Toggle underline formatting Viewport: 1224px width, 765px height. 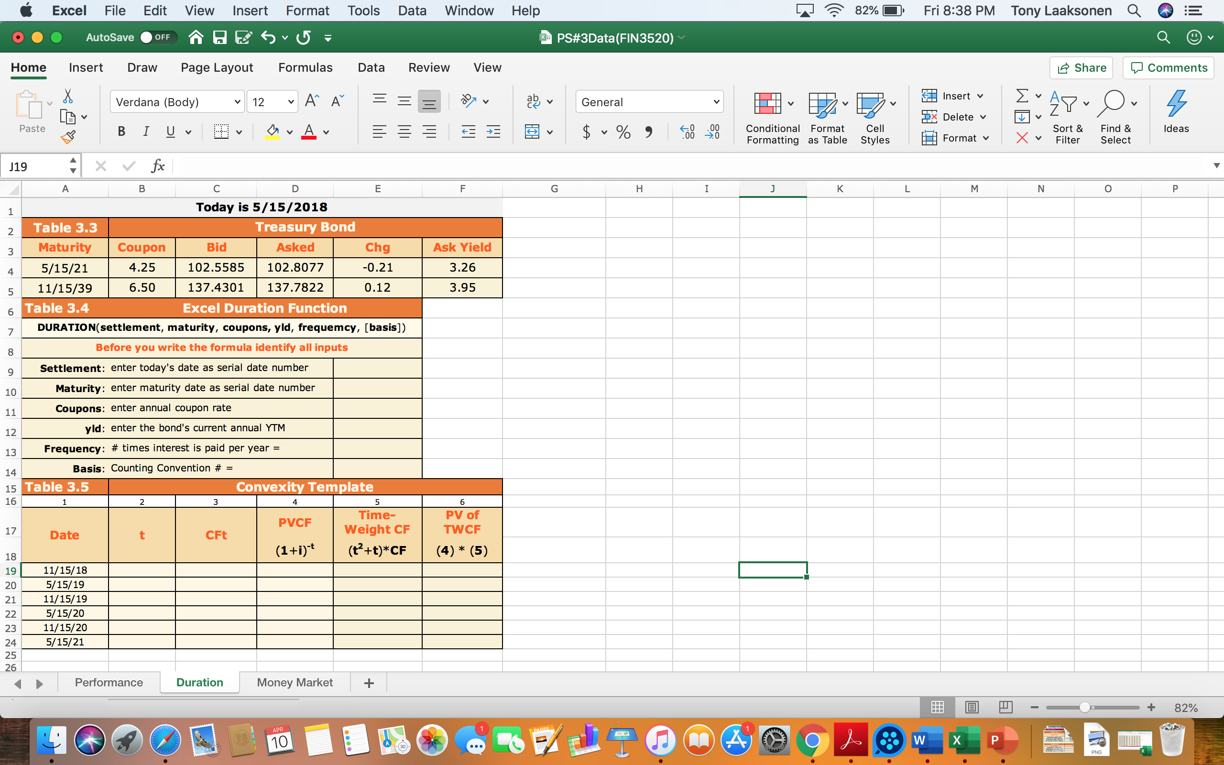click(169, 131)
